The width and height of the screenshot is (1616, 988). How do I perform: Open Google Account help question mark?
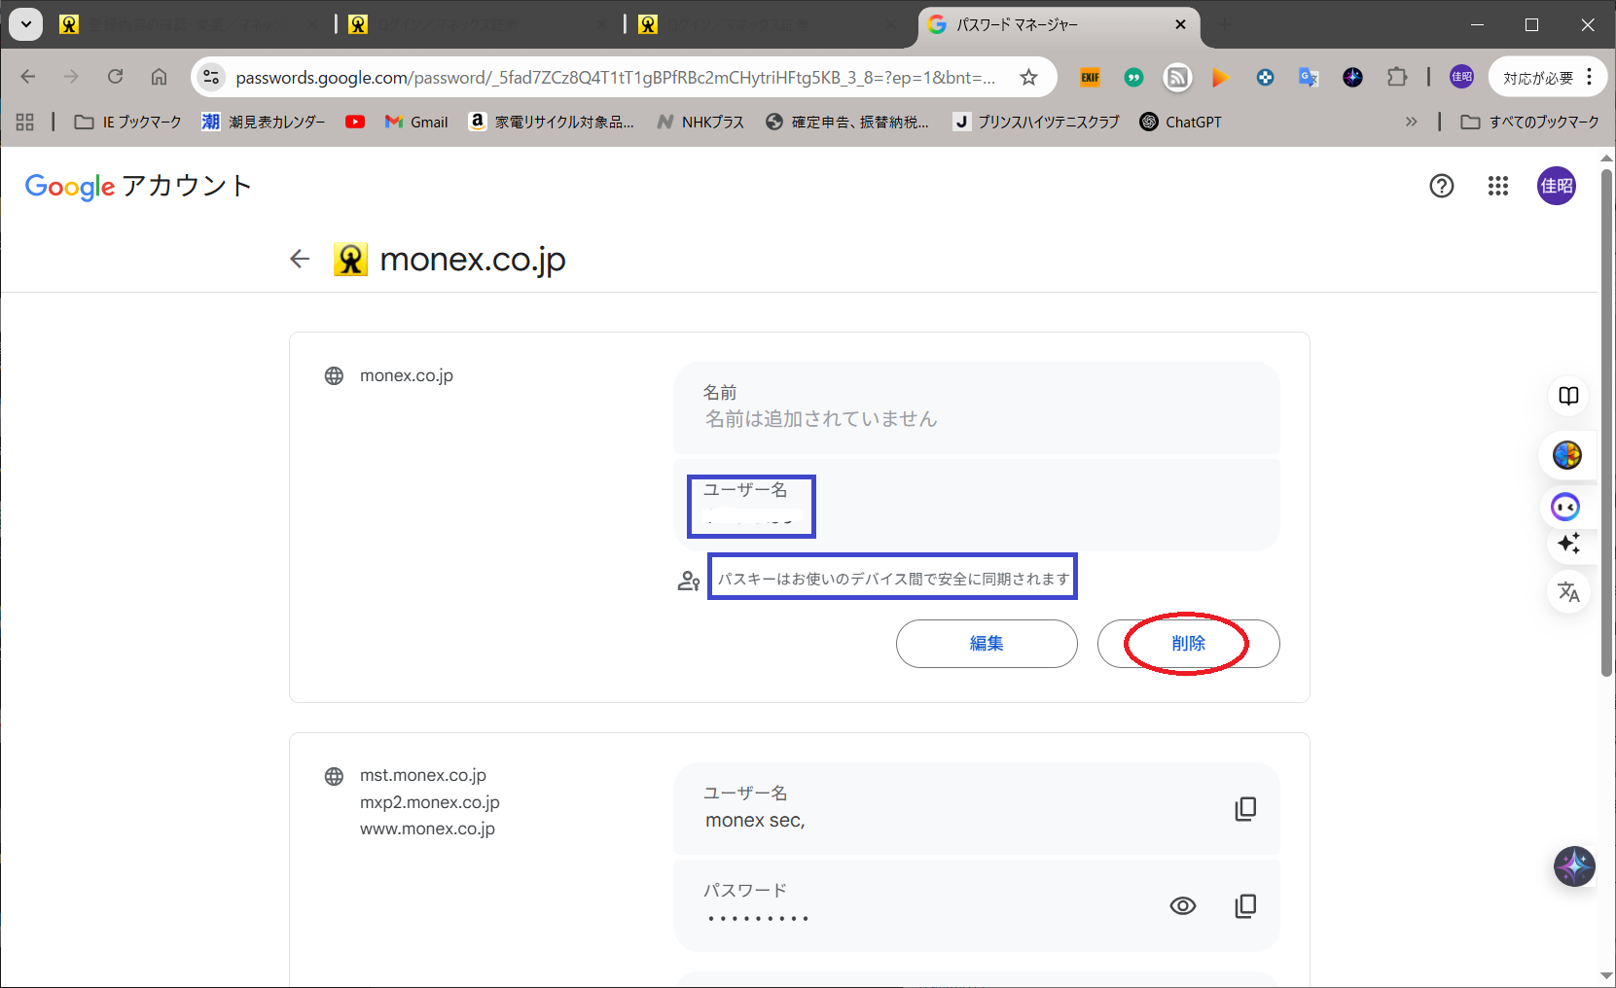click(1441, 186)
